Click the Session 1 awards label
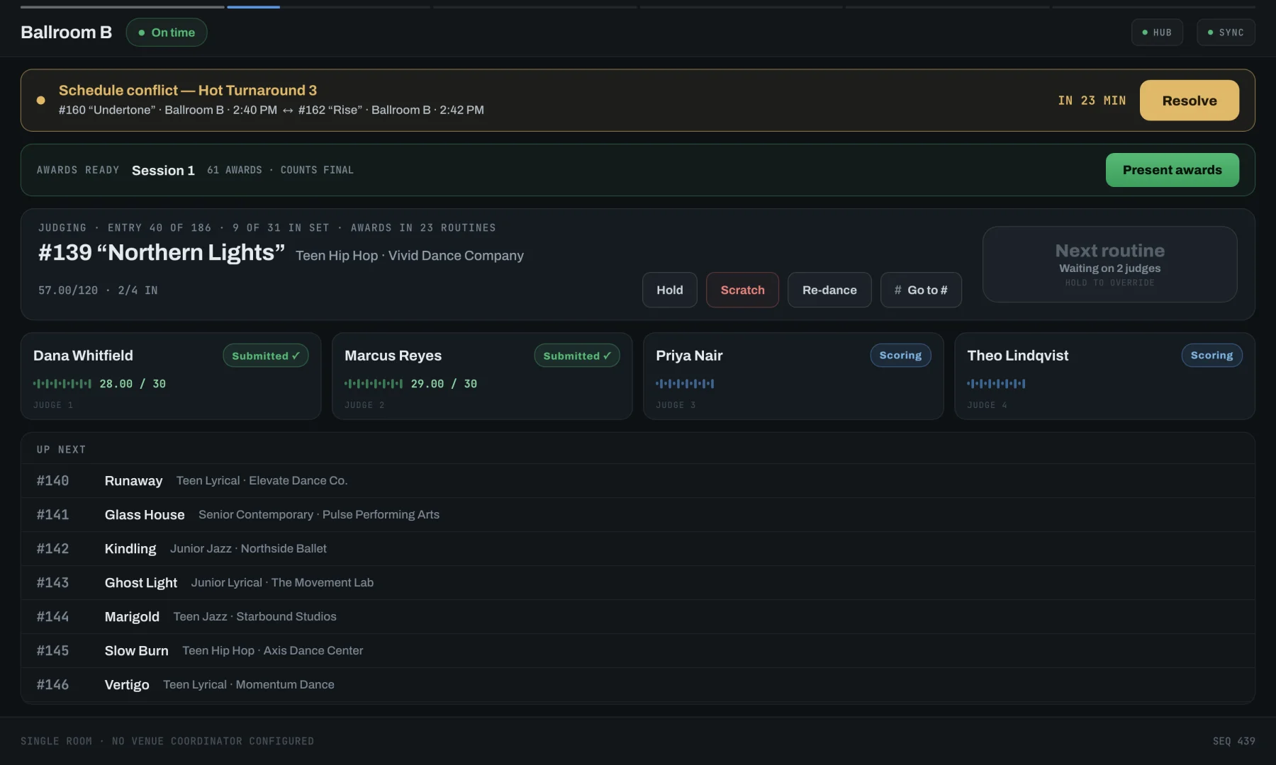1276x765 pixels. [x=163, y=170]
